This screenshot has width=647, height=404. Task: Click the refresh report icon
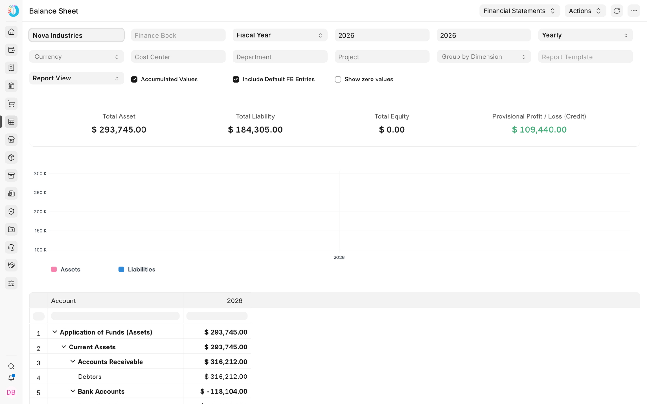tap(617, 11)
